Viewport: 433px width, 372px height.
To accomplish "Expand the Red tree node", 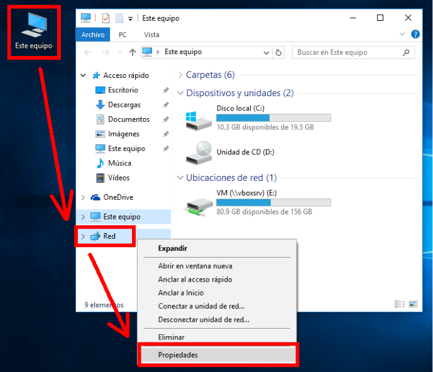I will tap(83, 236).
